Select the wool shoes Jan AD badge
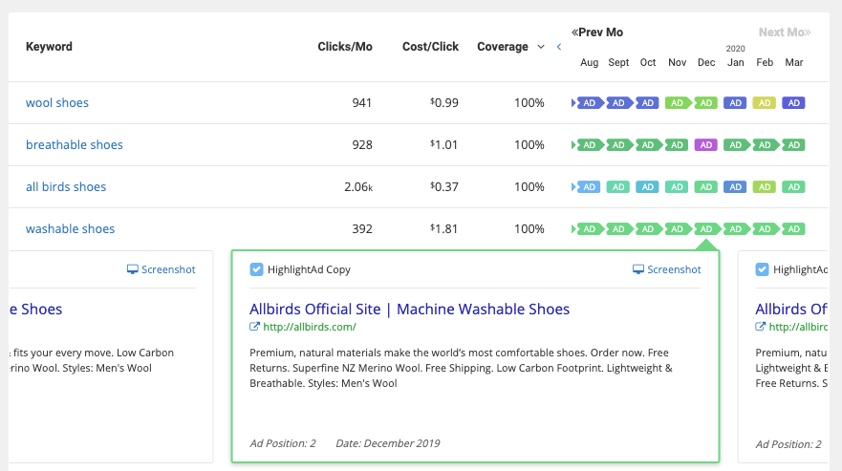 tap(735, 102)
